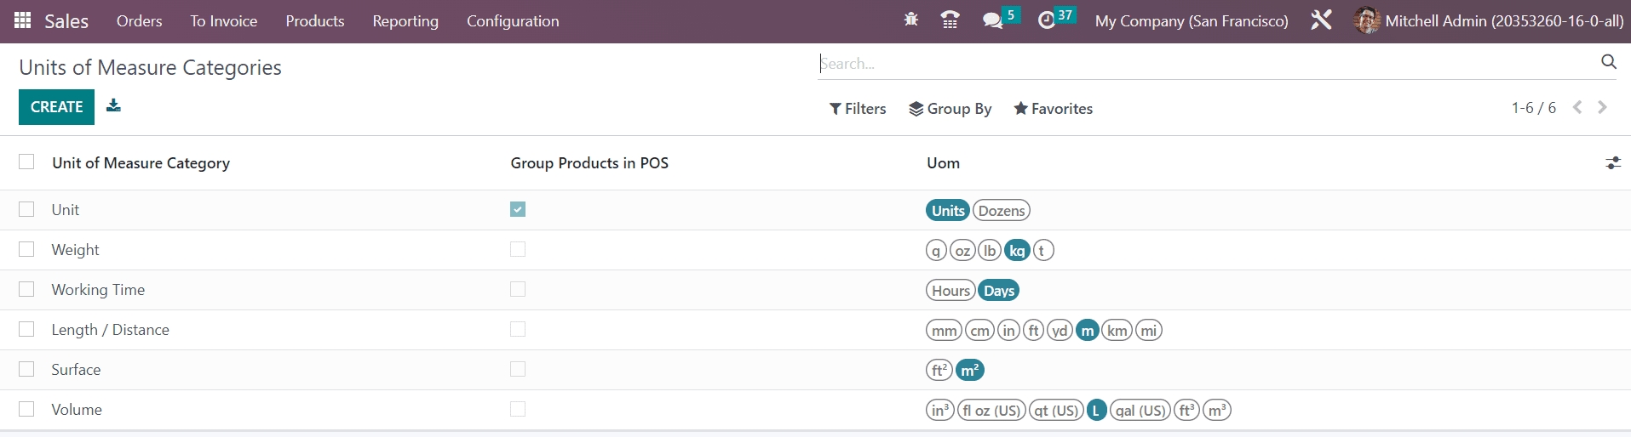The image size is (1631, 437).
Task: Open the Configuration menu
Action: click(x=513, y=21)
